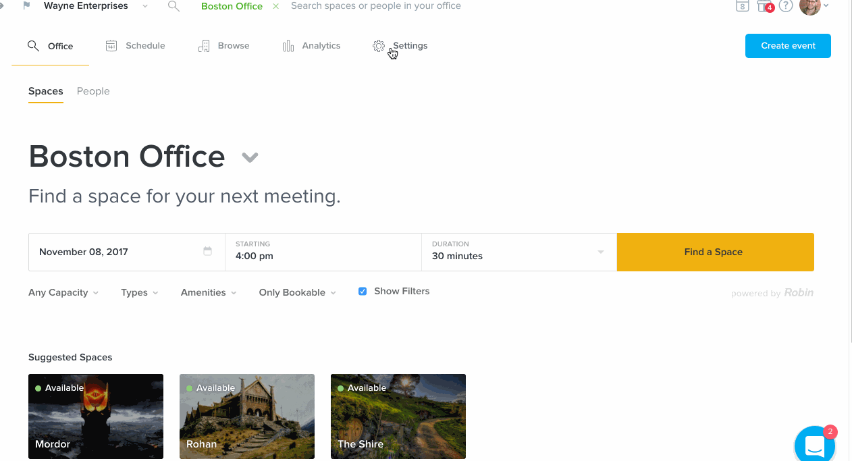Select the Rohan space thumbnail
This screenshot has width=852, height=461.
[247, 416]
